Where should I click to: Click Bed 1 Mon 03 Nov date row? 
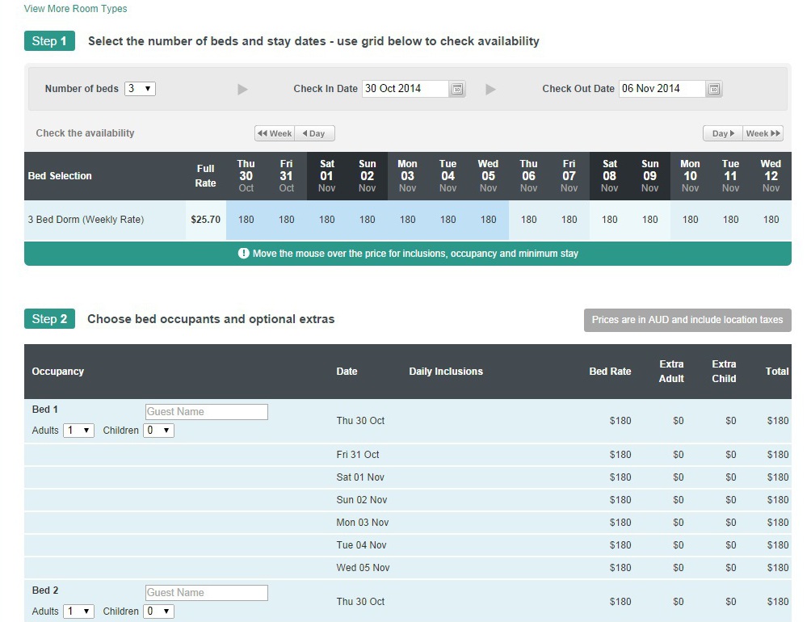coord(408,523)
